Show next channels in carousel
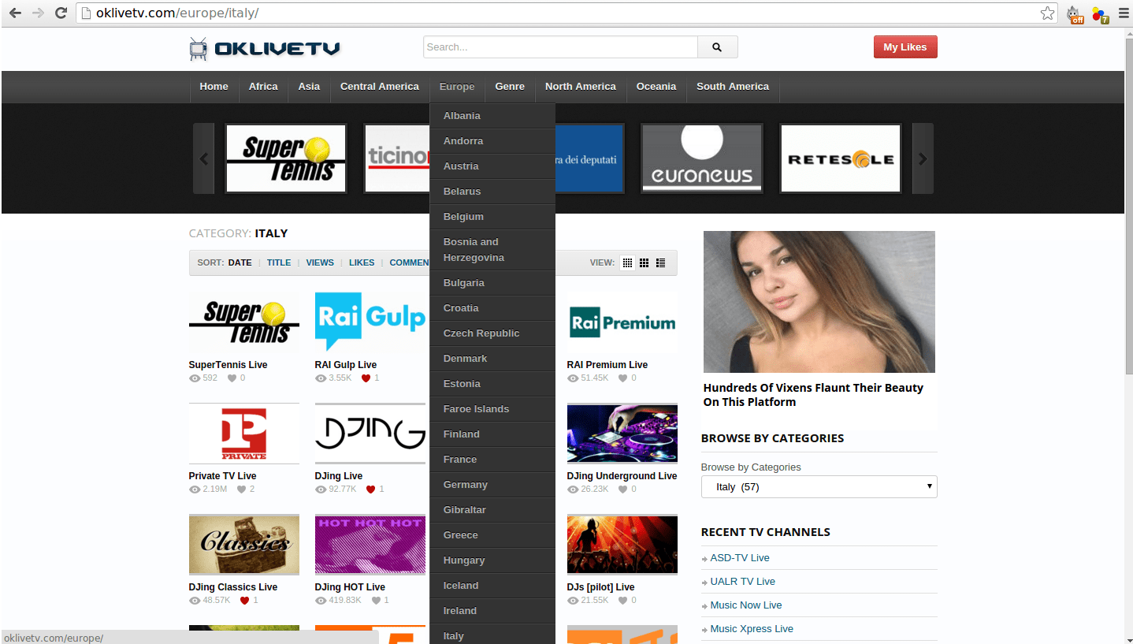This screenshot has height=644, width=1133. click(923, 158)
